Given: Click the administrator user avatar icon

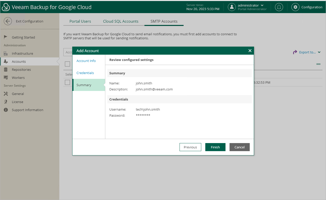Looking at the screenshot, I should (x=232, y=7).
